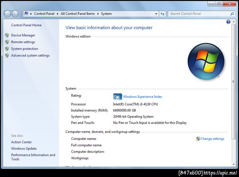Image resolution: width=239 pixels, height=177 pixels.
Task: Select the All Control Panel Items breadcrumb
Action: coord(78,14)
